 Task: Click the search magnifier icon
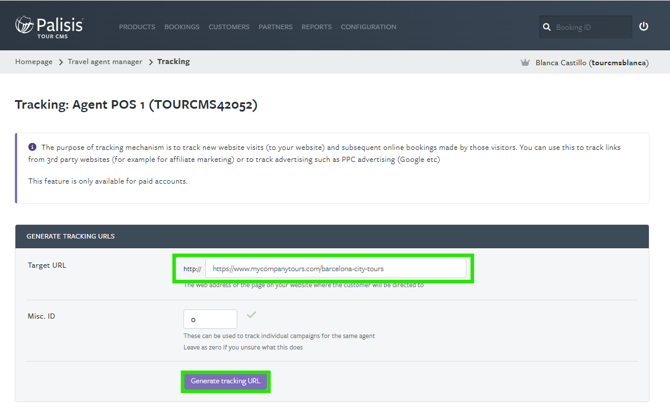click(547, 27)
